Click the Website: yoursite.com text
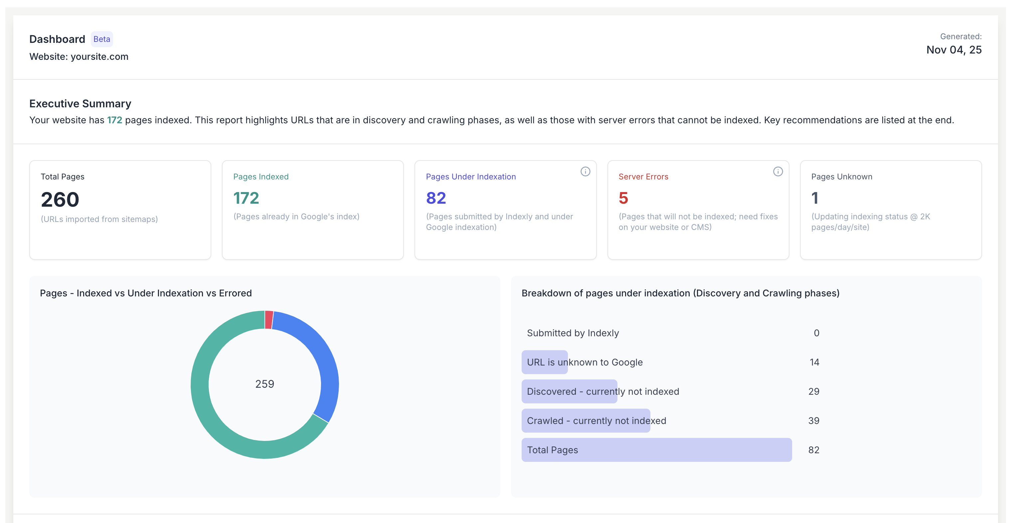Screen dimensions: 1012x523 79,56
